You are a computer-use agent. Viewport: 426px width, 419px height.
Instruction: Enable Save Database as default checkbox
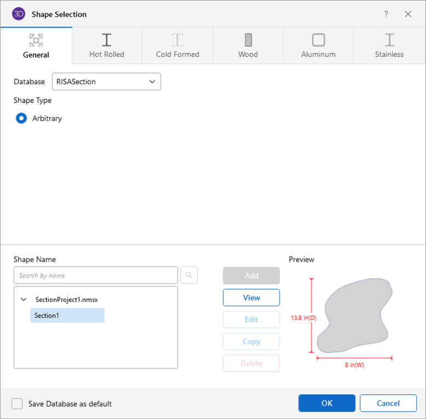pos(18,404)
